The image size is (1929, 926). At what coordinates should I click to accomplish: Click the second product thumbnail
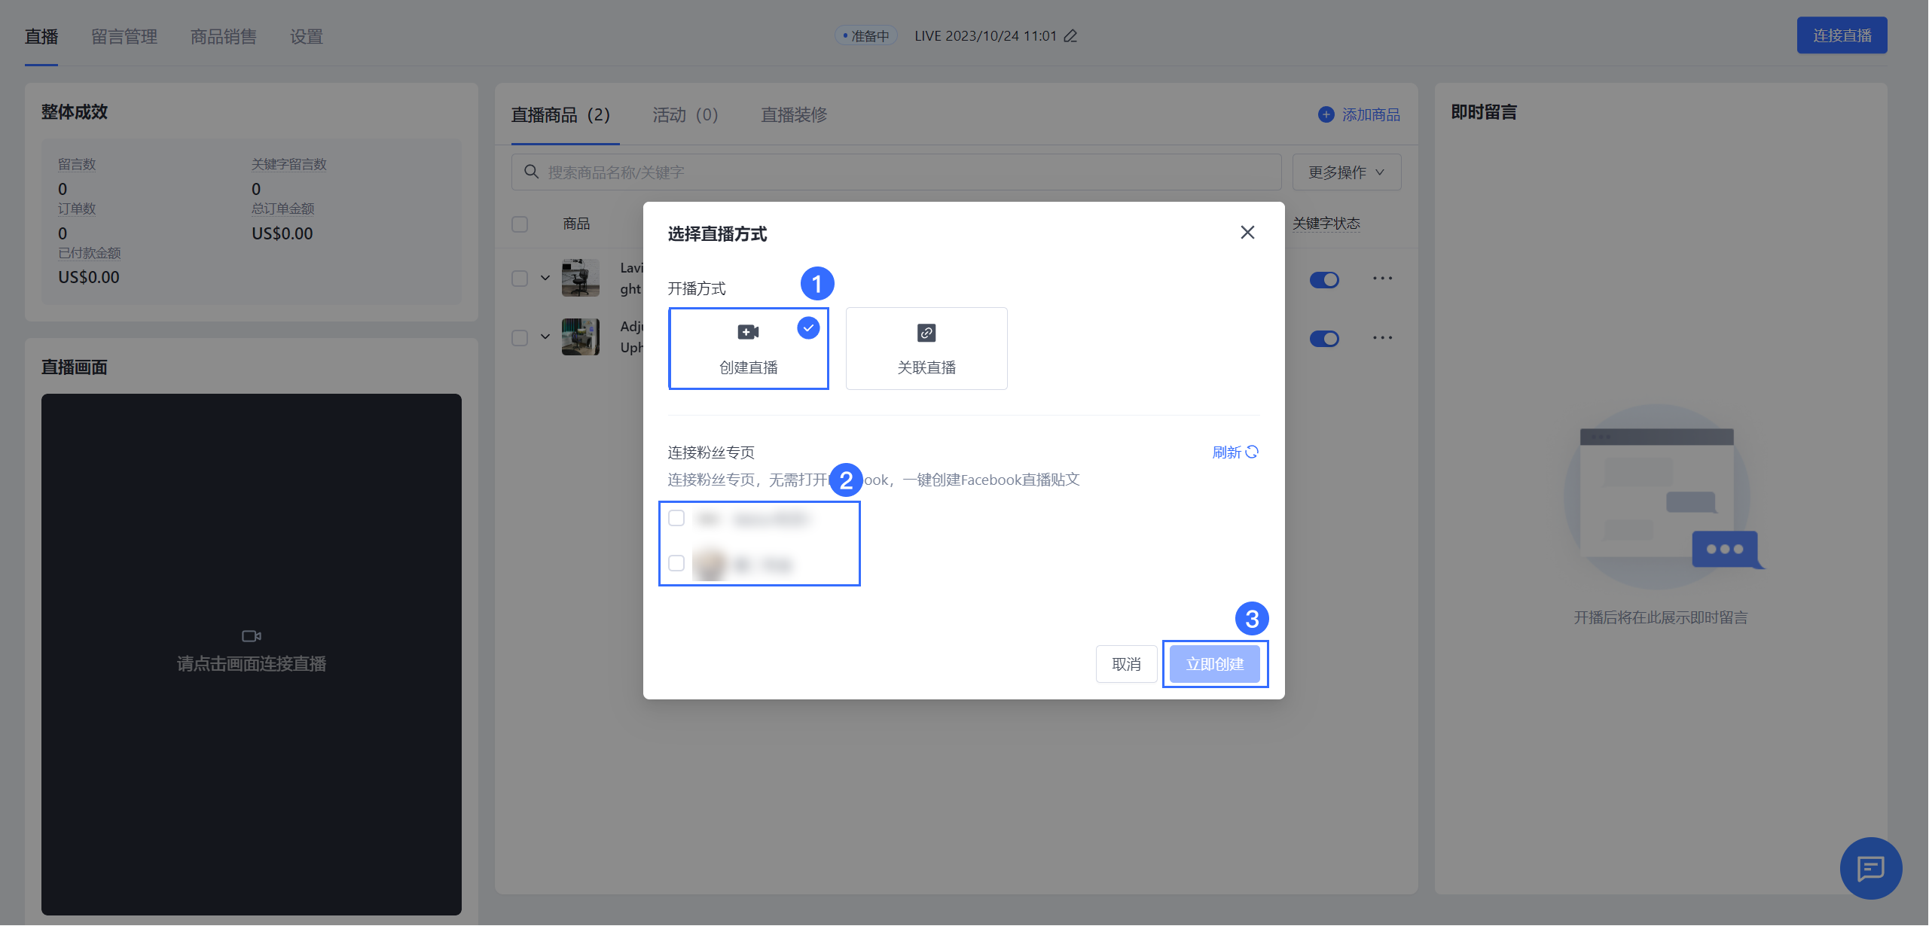point(581,337)
